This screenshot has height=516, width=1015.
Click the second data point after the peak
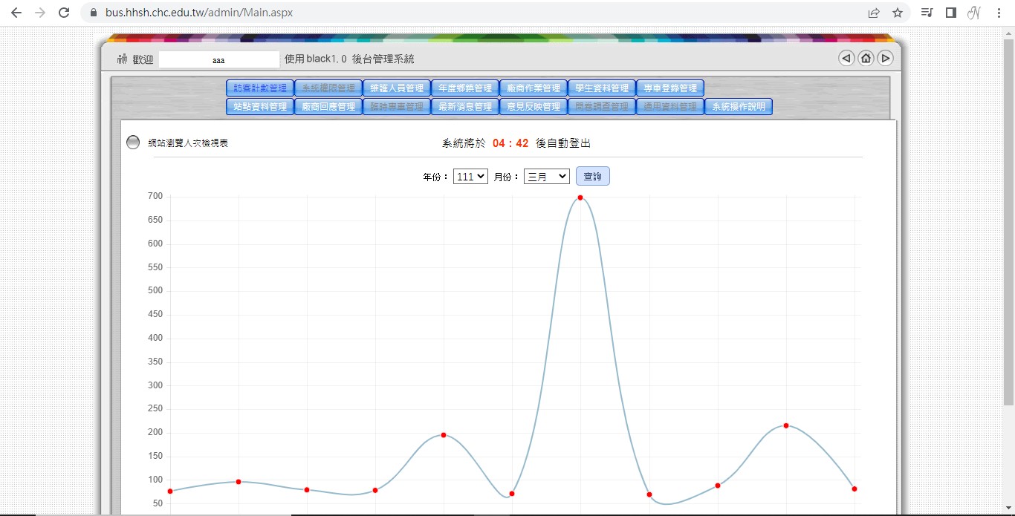coord(718,486)
